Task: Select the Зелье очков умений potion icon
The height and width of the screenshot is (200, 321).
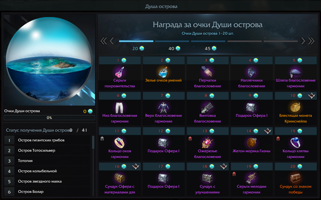Action: (163, 72)
